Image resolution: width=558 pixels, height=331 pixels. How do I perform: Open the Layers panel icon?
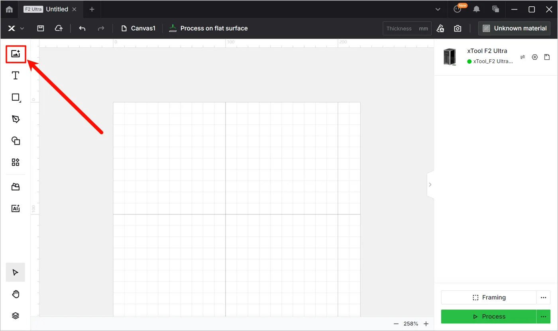pyautogui.click(x=16, y=315)
